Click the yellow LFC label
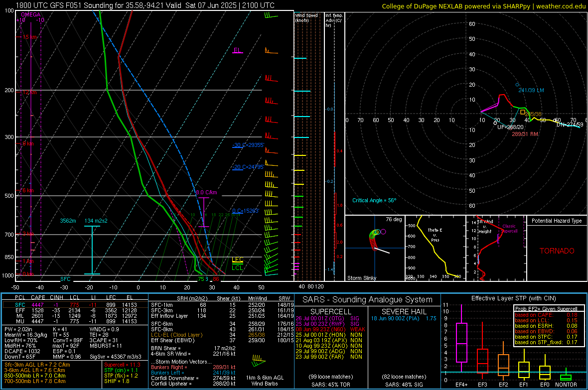Screen dimensions: 588x390 click(x=237, y=260)
